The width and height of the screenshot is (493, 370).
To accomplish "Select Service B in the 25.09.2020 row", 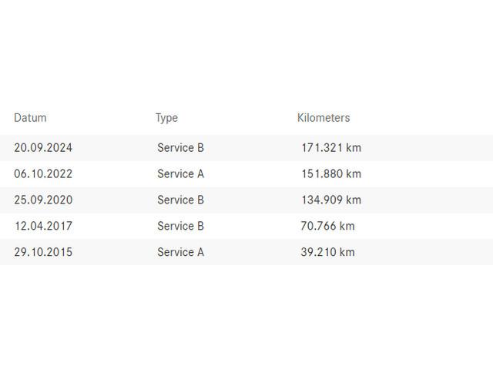I will (x=180, y=200).
